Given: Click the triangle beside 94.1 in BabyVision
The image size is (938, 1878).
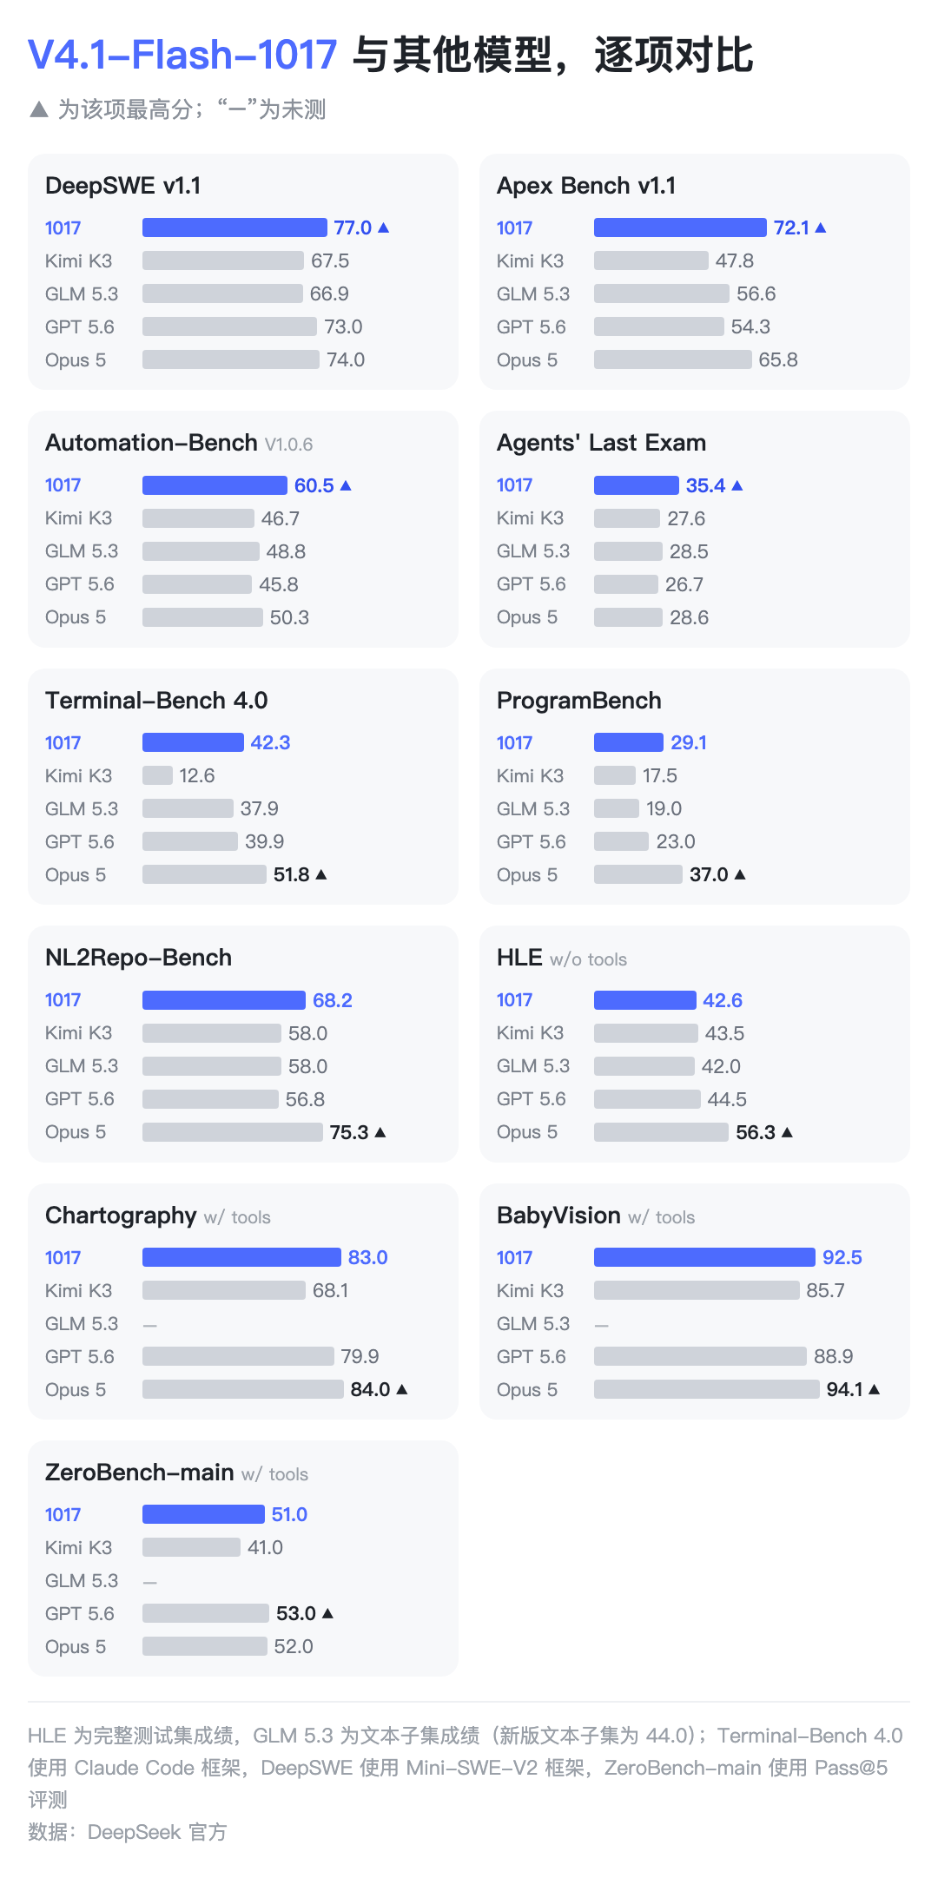Looking at the screenshot, I should click(875, 1389).
